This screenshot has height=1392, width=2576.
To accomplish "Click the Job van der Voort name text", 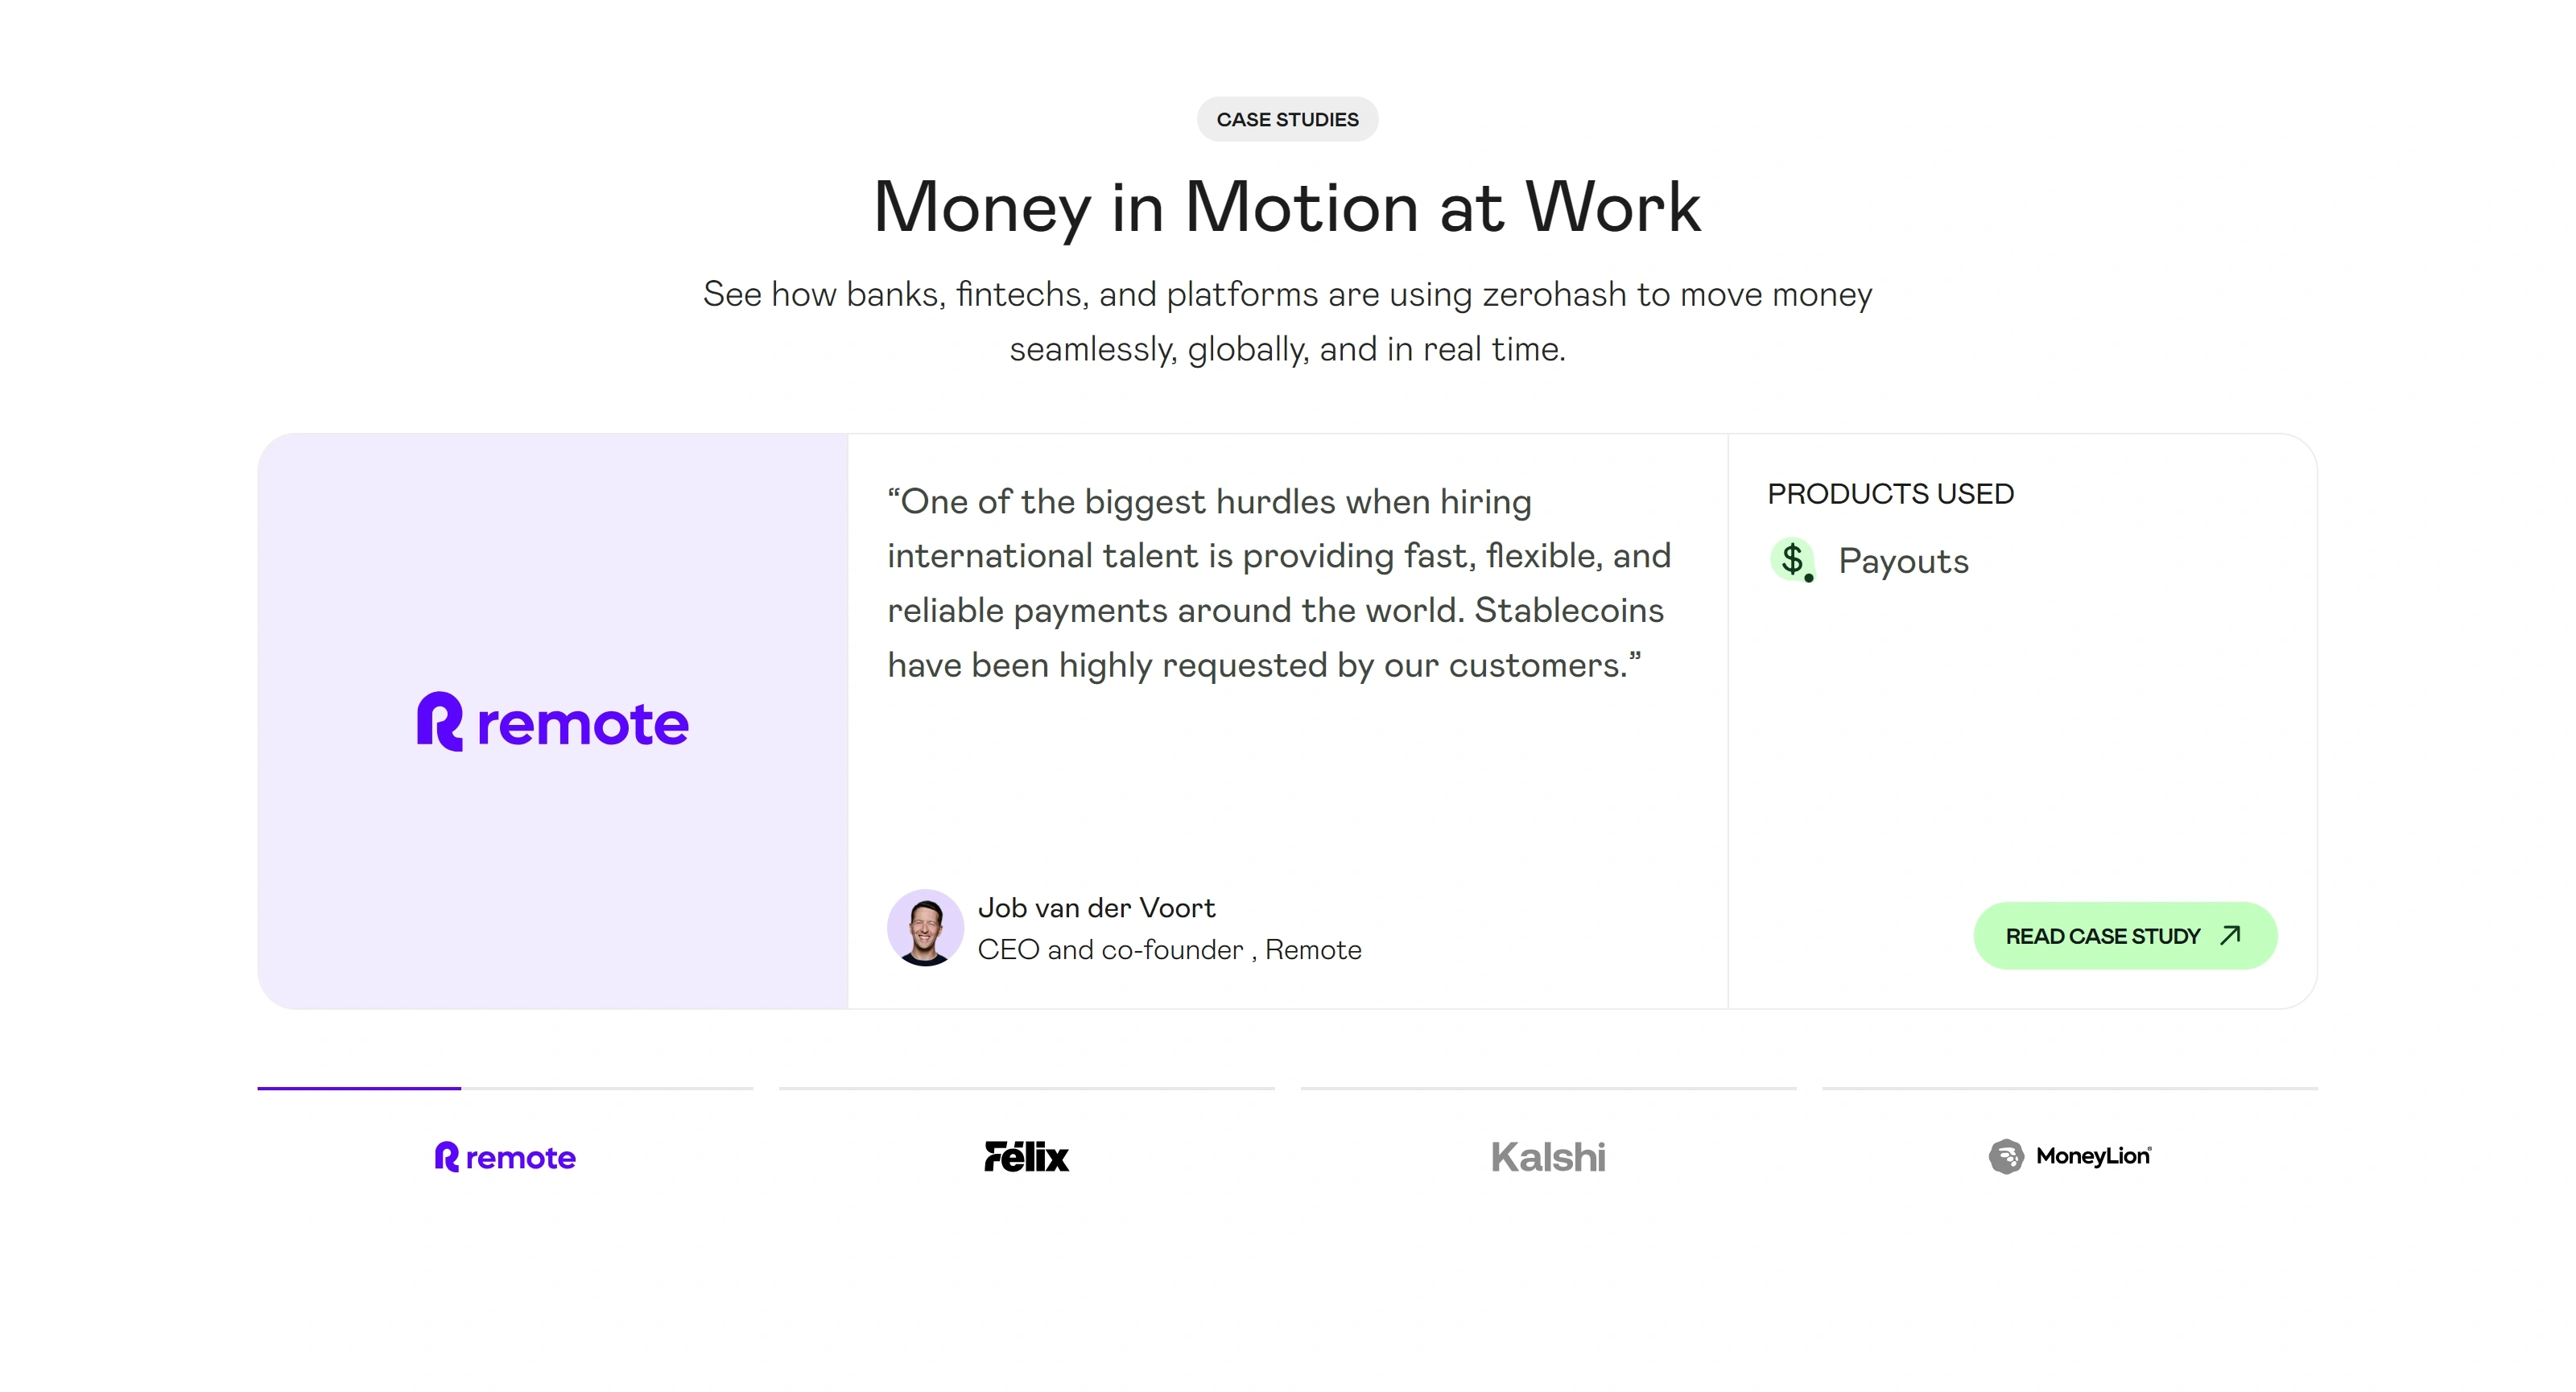I will pos(1096,908).
